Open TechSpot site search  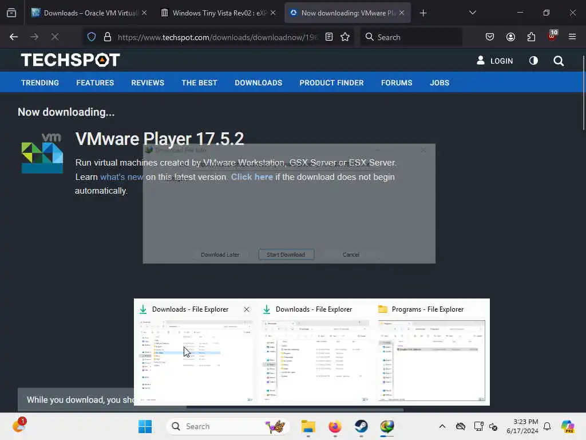point(559,61)
